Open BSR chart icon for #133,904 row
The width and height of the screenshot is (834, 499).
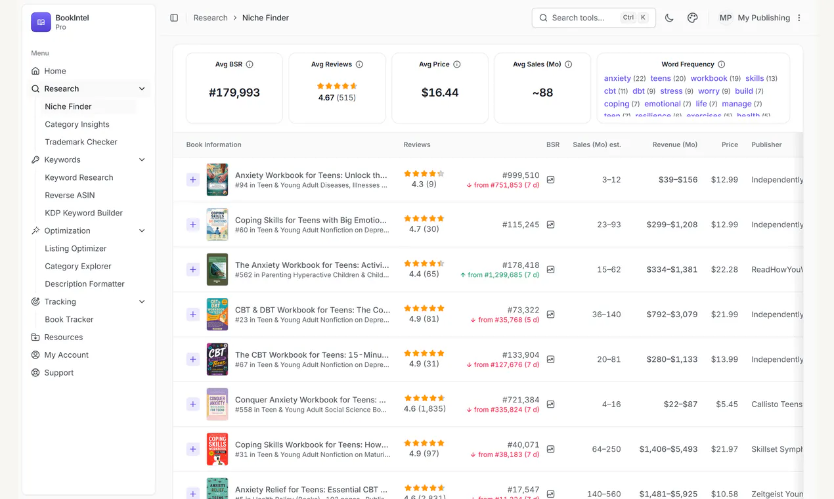(551, 360)
